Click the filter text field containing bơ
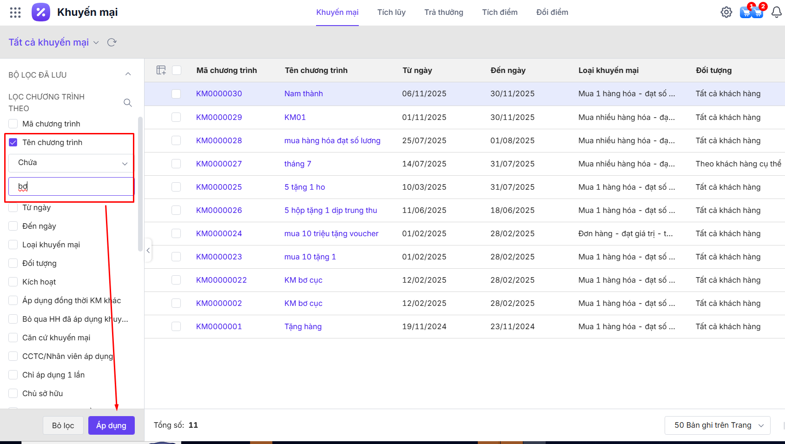The height and width of the screenshot is (444, 785). point(71,186)
